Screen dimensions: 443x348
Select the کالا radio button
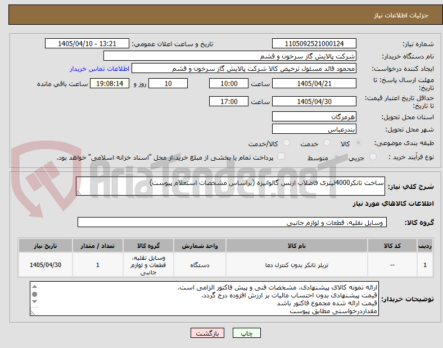(x=358, y=143)
